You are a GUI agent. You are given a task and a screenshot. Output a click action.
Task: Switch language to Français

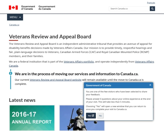pyautogui.click(x=151, y=3)
